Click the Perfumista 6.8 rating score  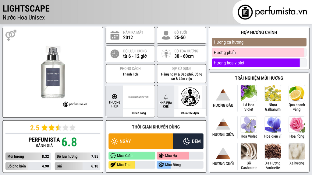point(69,142)
